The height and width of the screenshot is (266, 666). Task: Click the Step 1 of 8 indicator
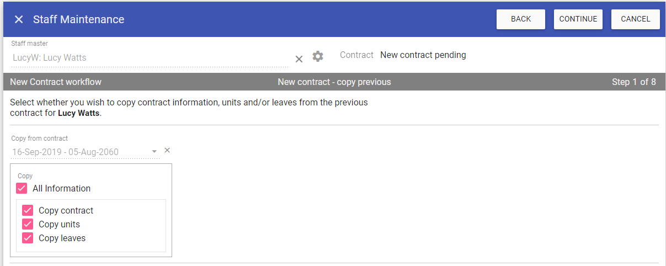coord(633,82)
